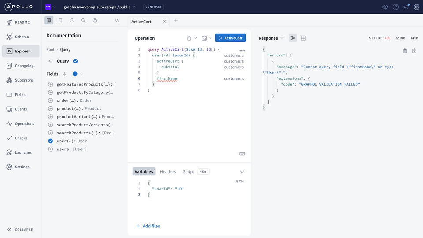Screen dimensions: 423x238
Task: Open graph Settings in sidebar
Action: 21,167
